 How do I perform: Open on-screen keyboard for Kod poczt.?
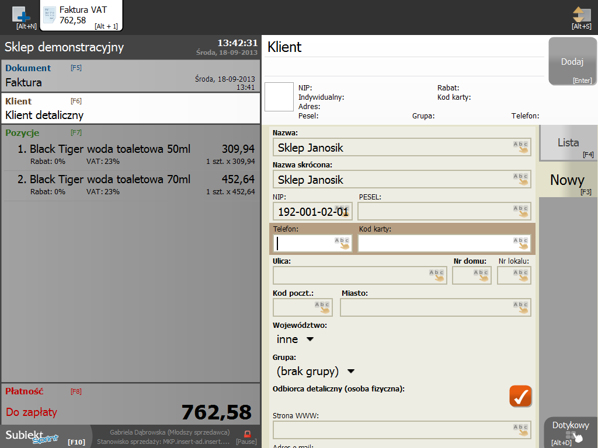[322, 307]
